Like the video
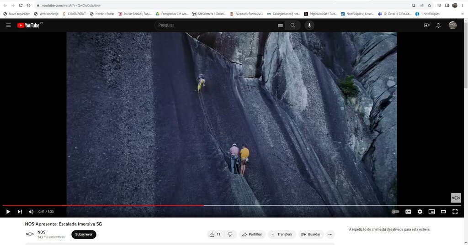 (213, 235)
